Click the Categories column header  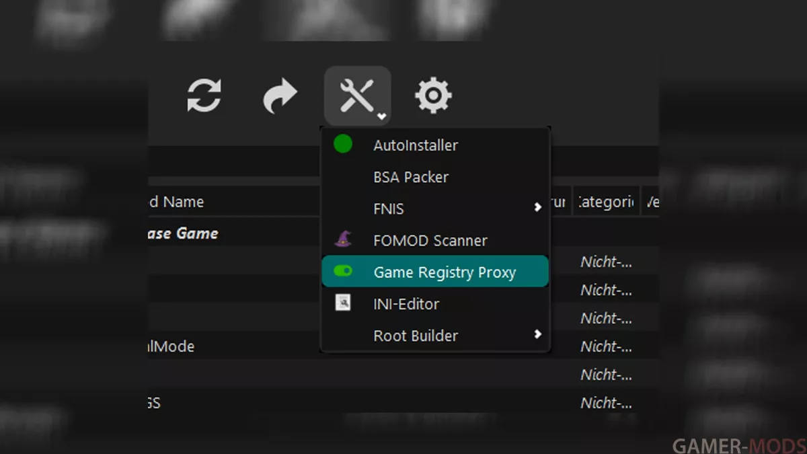click(x=605, y=202)
